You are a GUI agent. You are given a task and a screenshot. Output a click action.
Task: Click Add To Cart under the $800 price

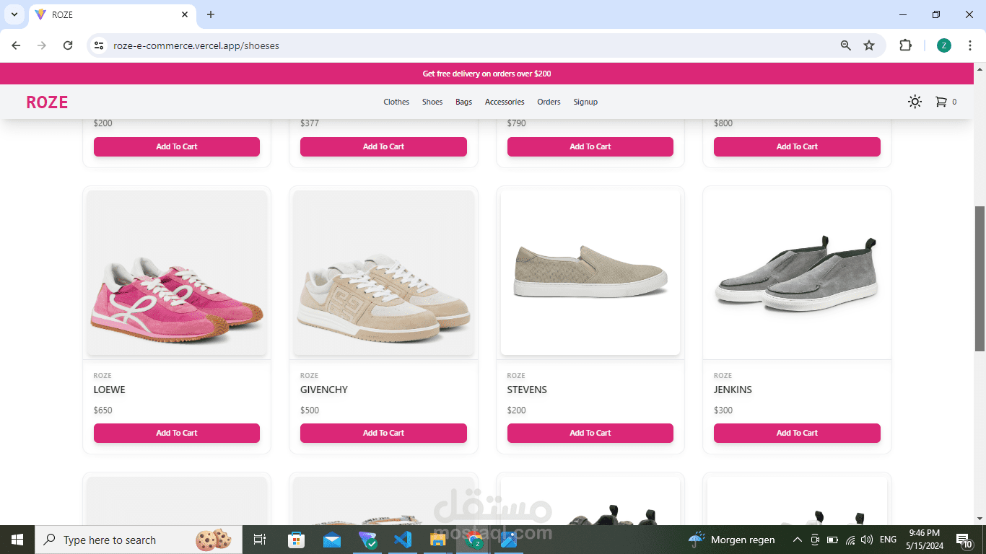pos(797,146)
